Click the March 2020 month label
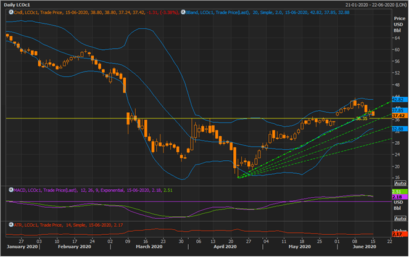This screenshot has height=257, width=409. [149, 247]
